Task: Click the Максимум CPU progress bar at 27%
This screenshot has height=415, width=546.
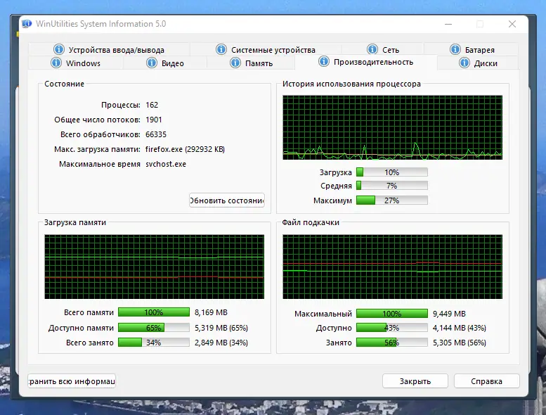Action: pos(392,200)
